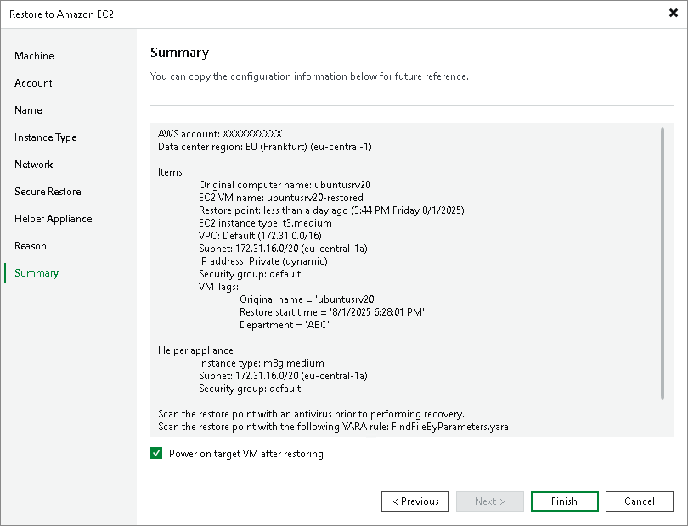The width and height of the screenshot is (688, 526).
Task: Click the Data center region line
Action: coord(264,147)
